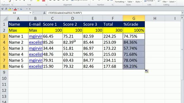Image resolution: width=184 pixels, height=103 pixels.
Task: Select column C header
Action: pyautogui.click(x=52, y=18)
